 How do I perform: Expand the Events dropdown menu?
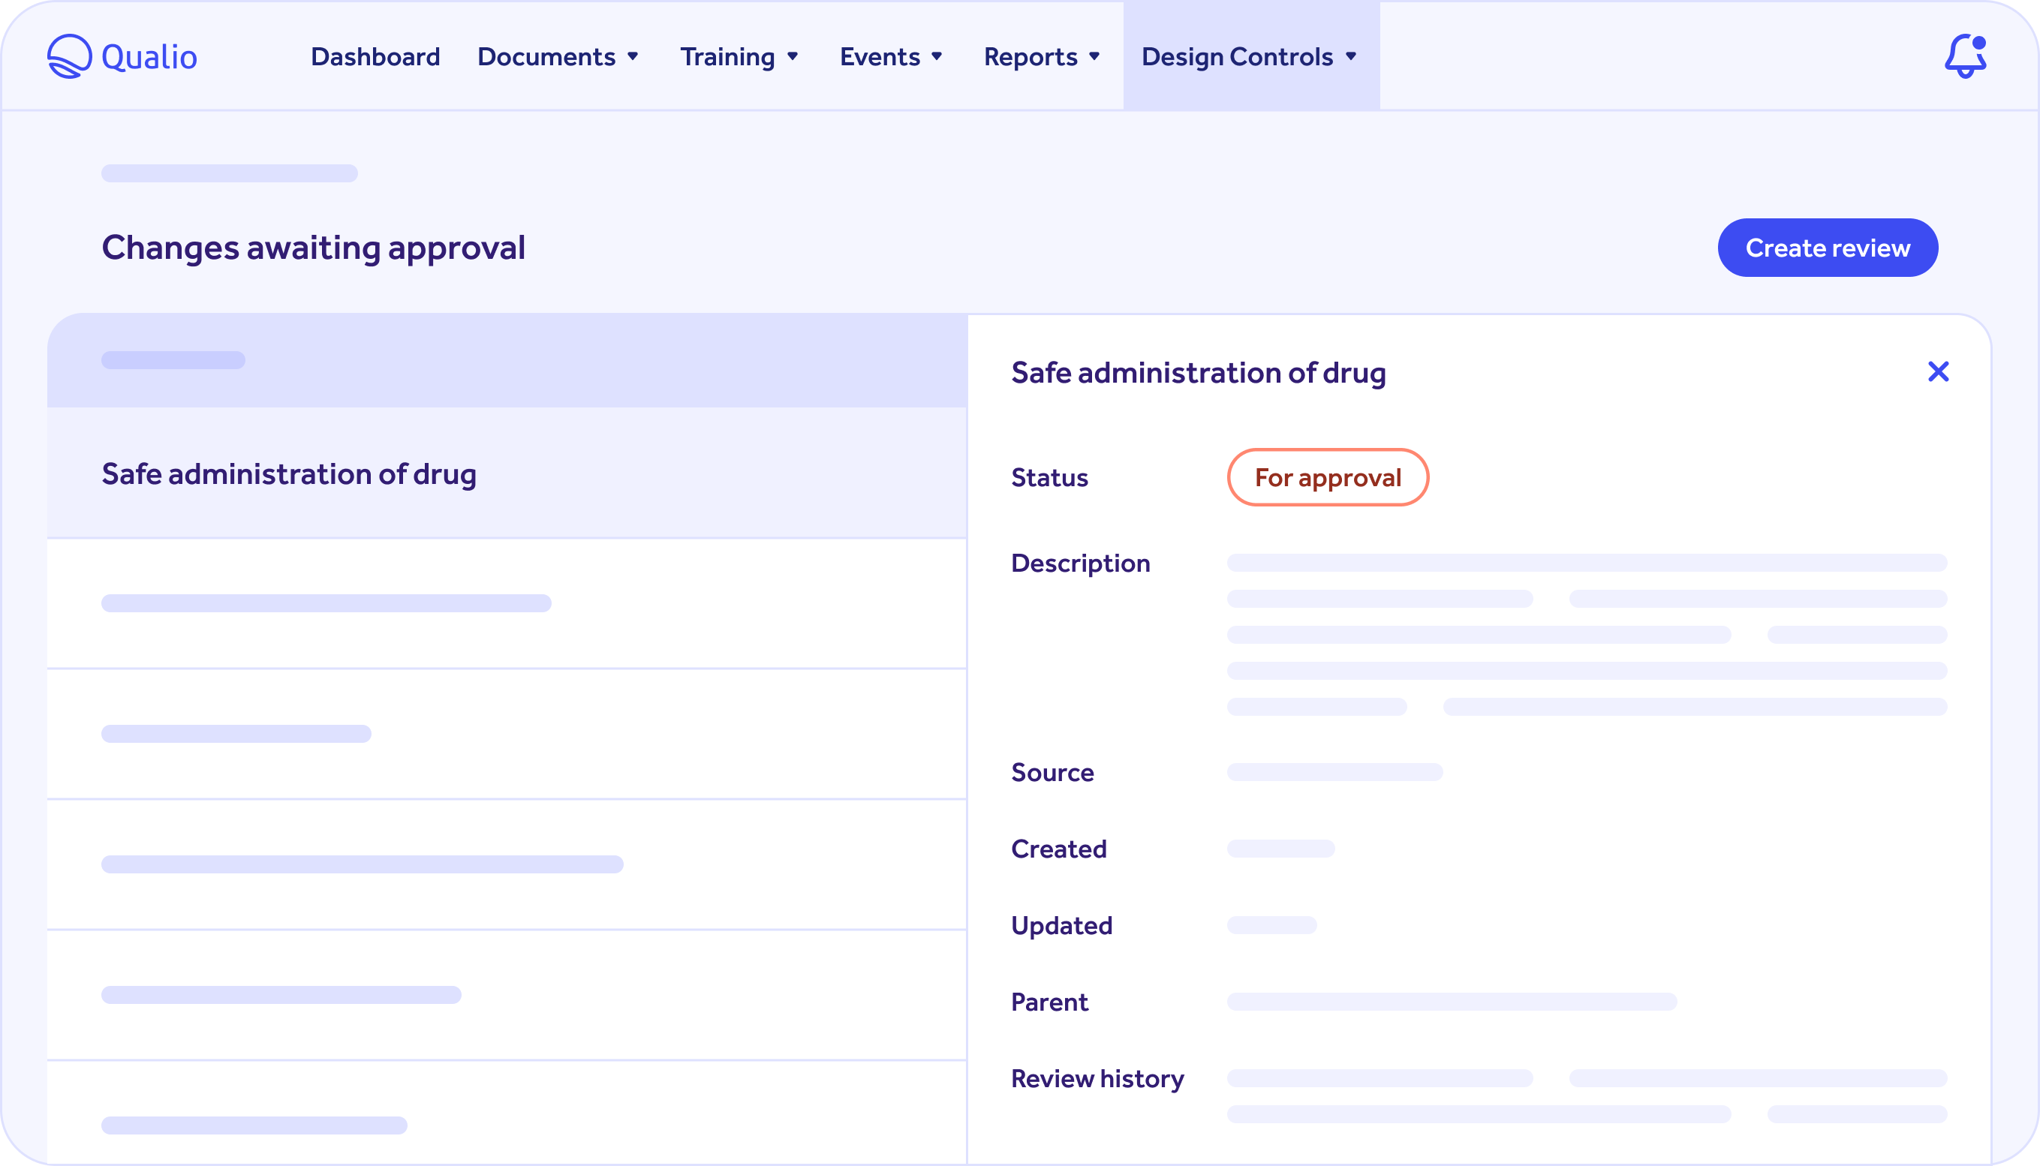(x=892, y=56)
